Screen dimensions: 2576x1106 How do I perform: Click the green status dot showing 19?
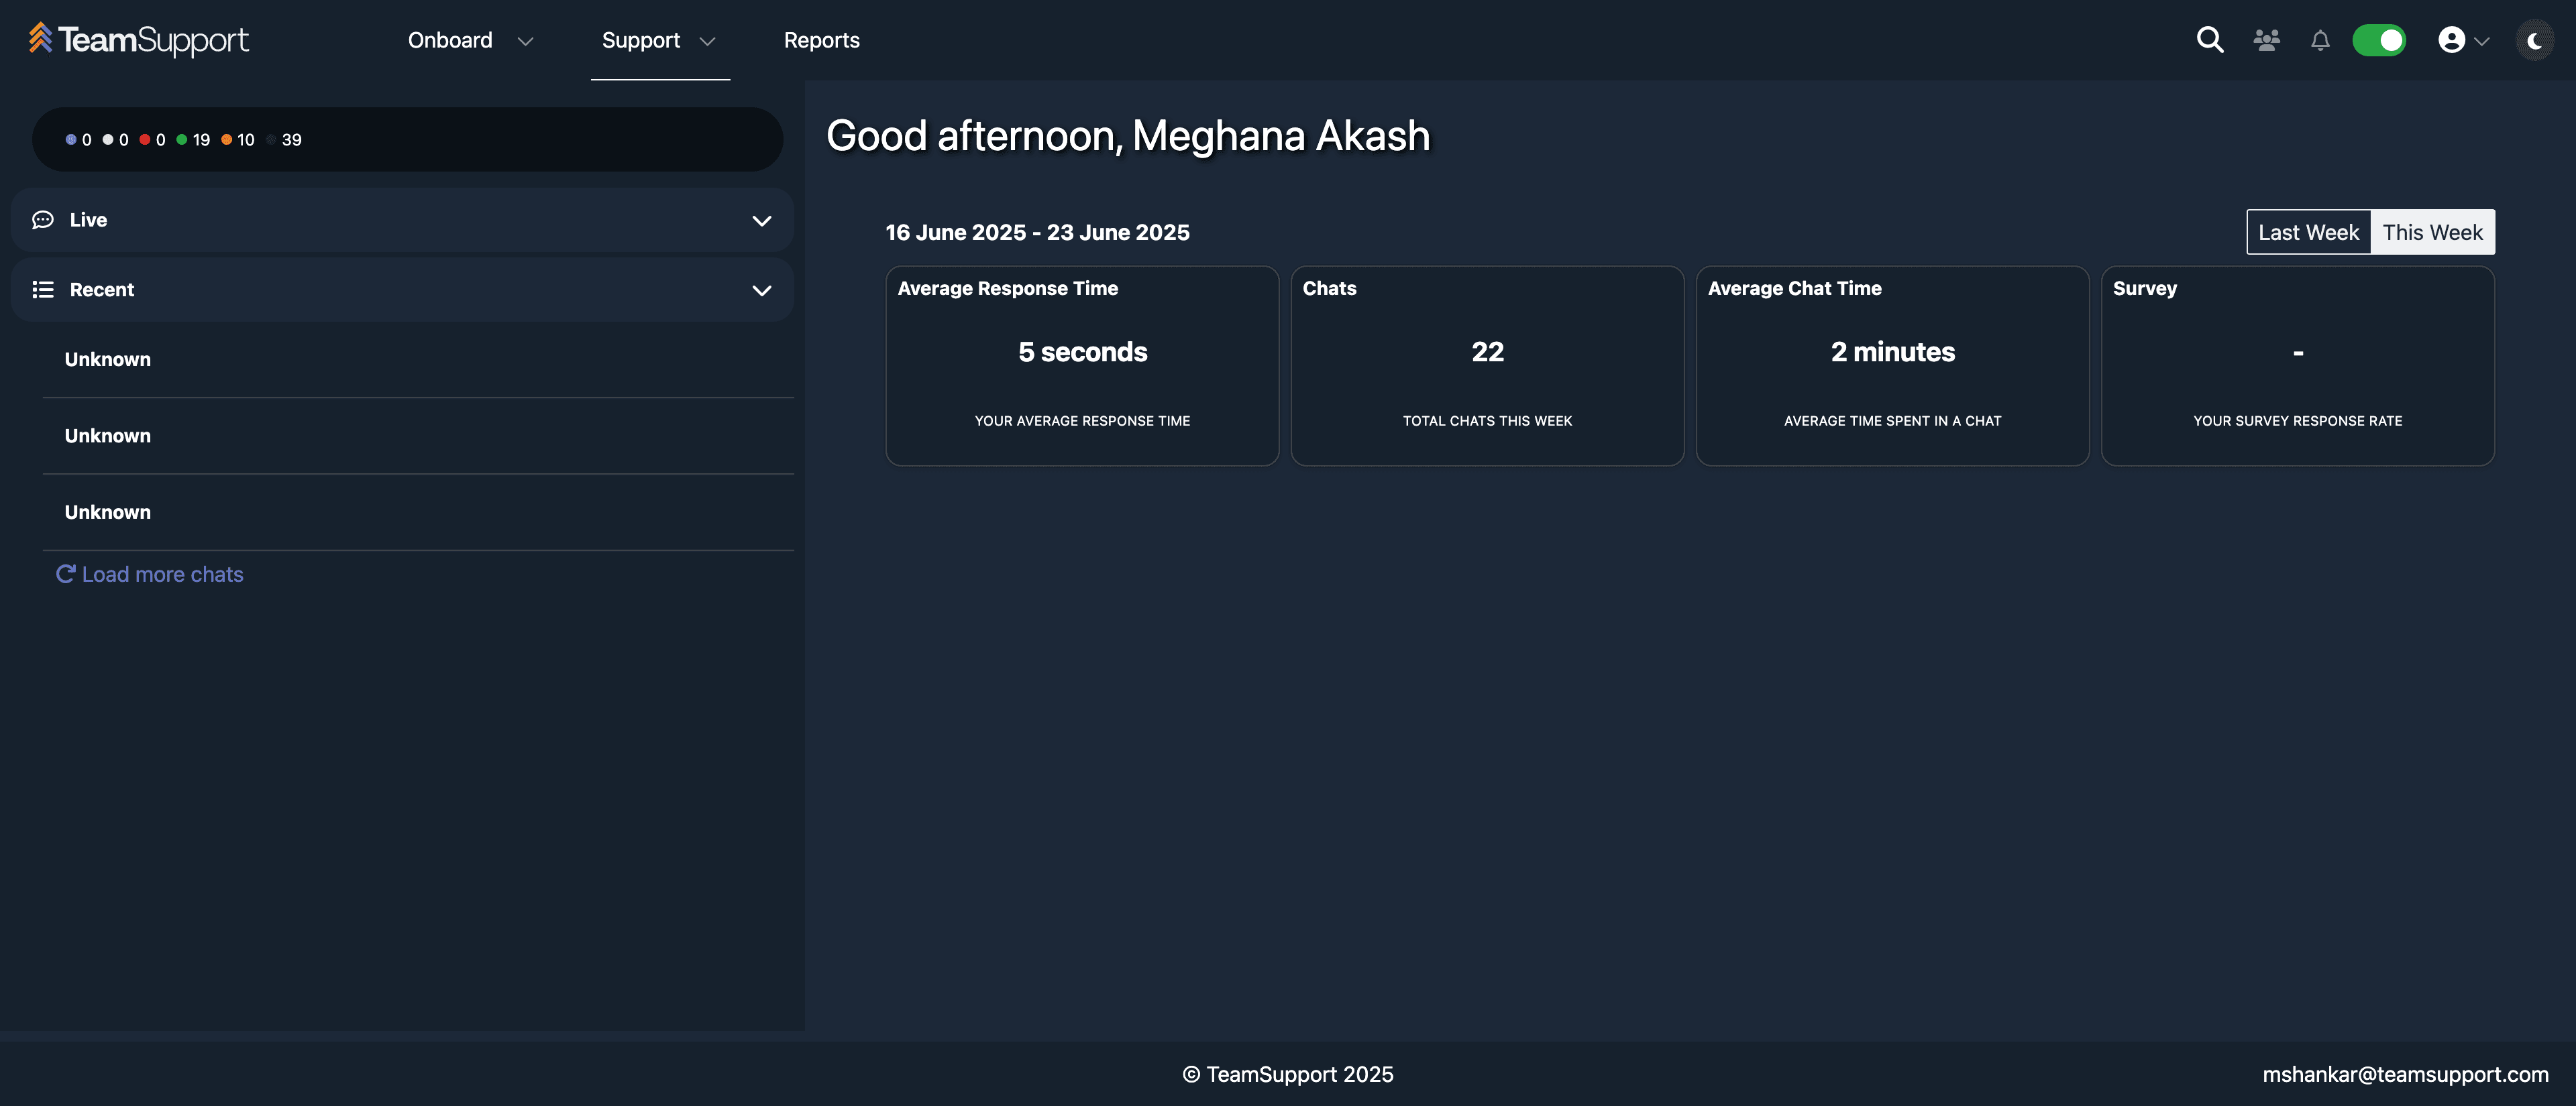pos(182,140)
